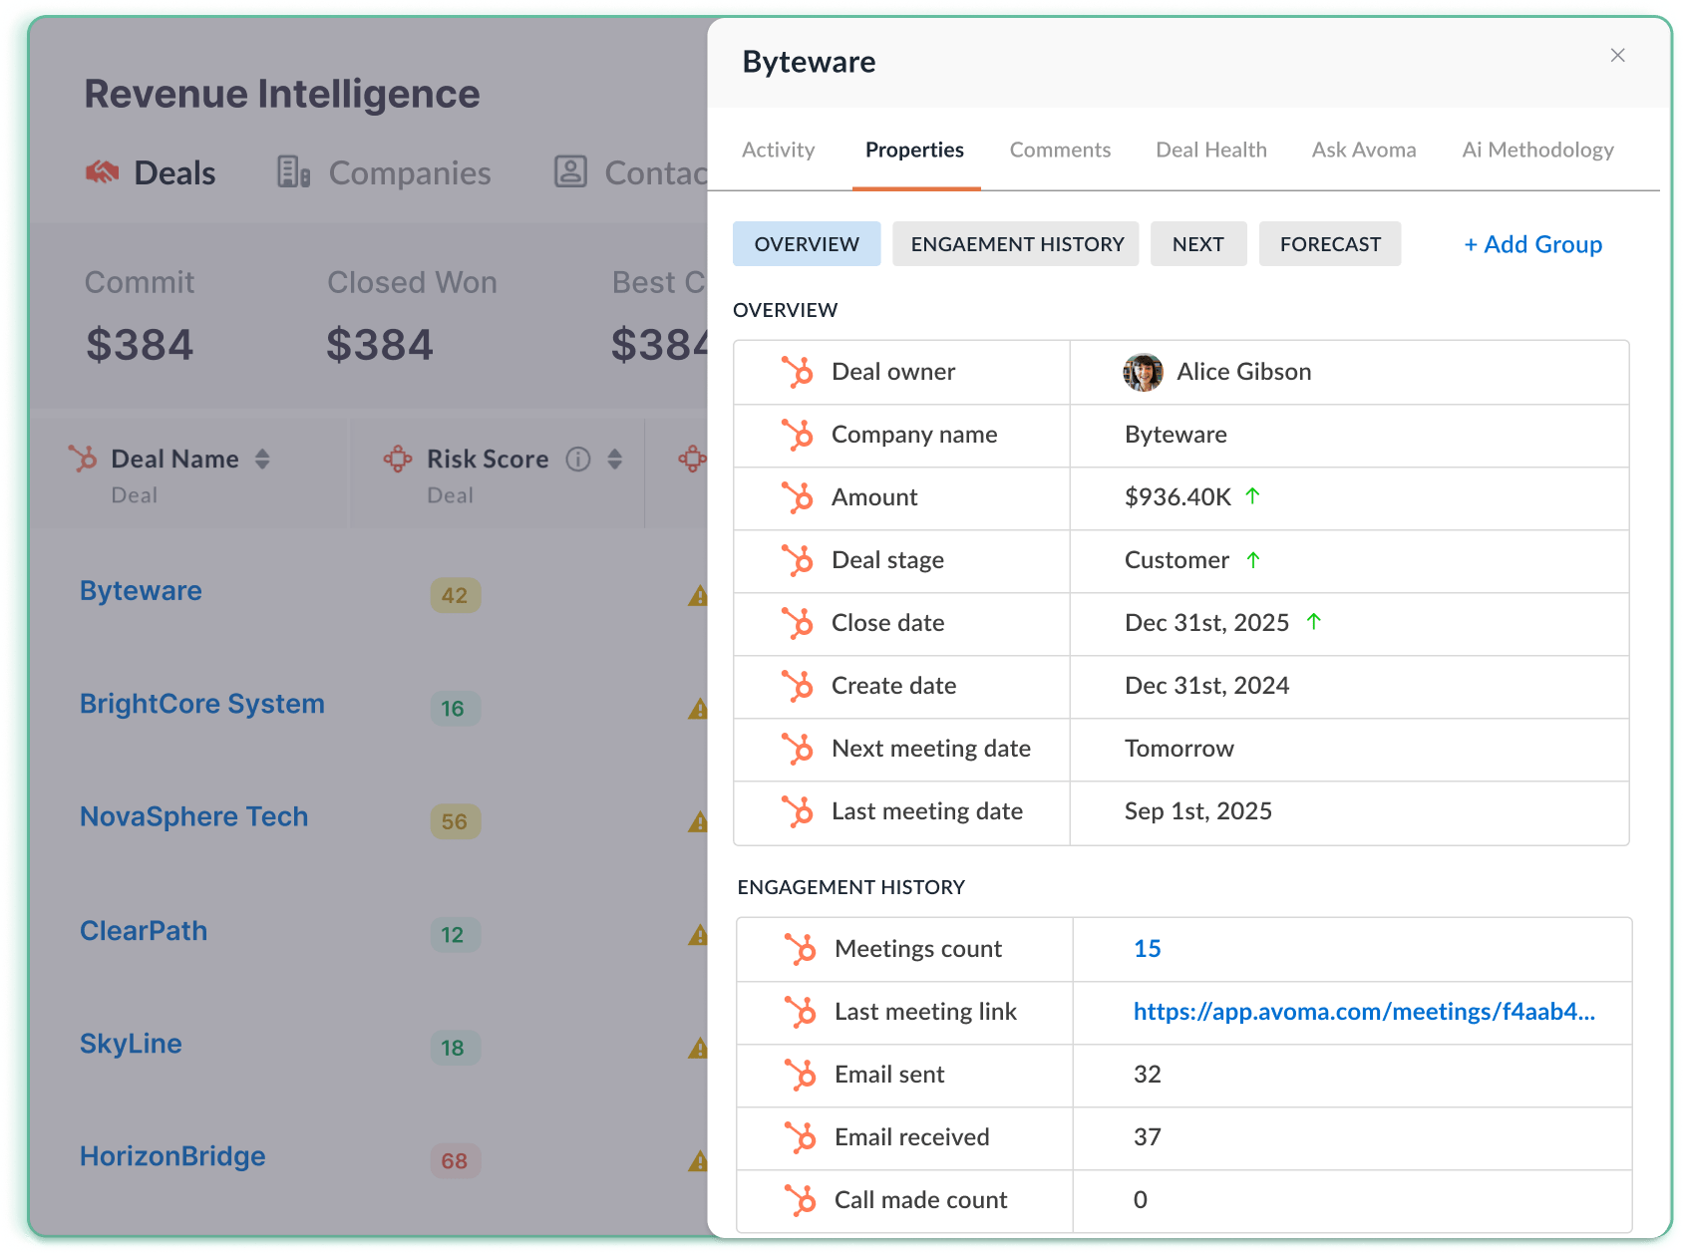Open the meetings count value 15
The image size is (1683, 1253).
(x=1148, y=949)
